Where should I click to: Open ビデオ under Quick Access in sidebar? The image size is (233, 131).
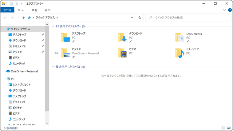(16, 57)
